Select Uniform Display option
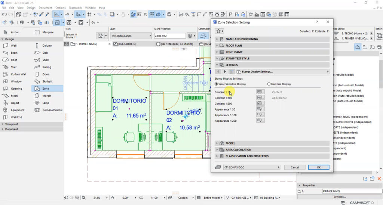Screen dimensions: 383x205 (279, 84)
